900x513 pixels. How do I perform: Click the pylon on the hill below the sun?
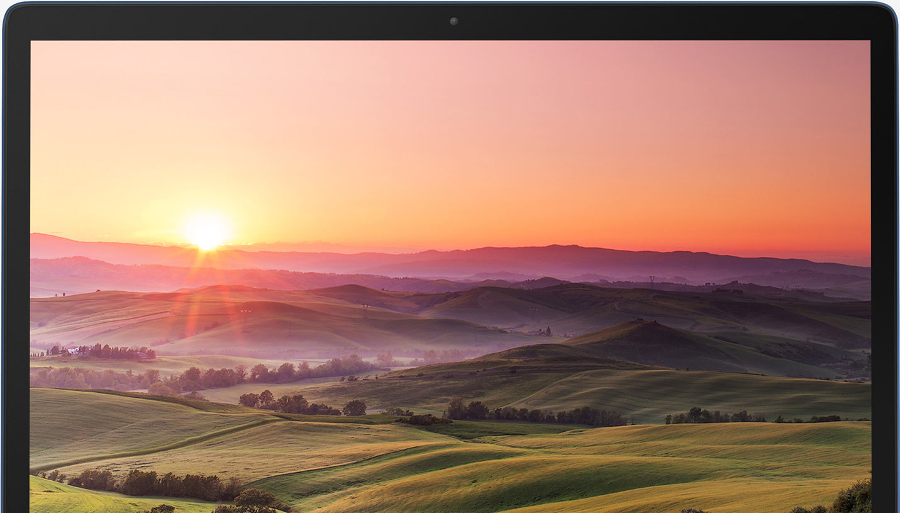tap(245, 313)
